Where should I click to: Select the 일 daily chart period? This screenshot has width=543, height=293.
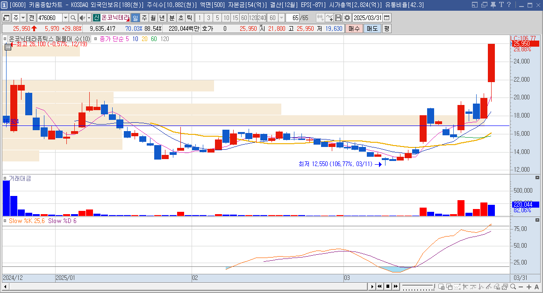pos(136,18)
